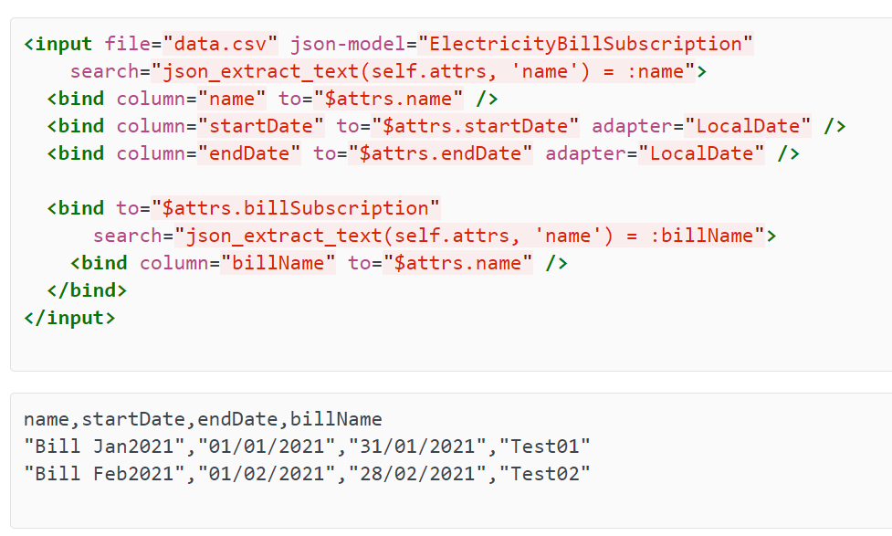
Task: Select the "data.csv" file attribute value
Action: point(220,44)
